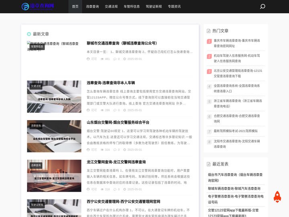
Task: Click the document icon beside 最近发表
Action: [x=208, y=164]
